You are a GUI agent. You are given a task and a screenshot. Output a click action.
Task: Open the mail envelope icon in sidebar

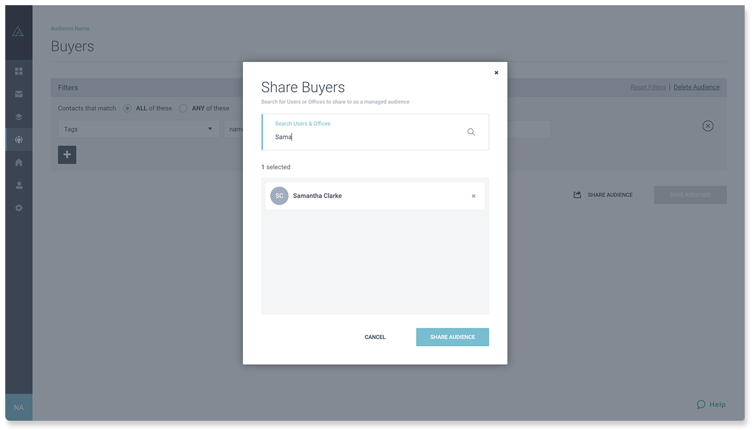pyautogui.click(x=18, y=94)
